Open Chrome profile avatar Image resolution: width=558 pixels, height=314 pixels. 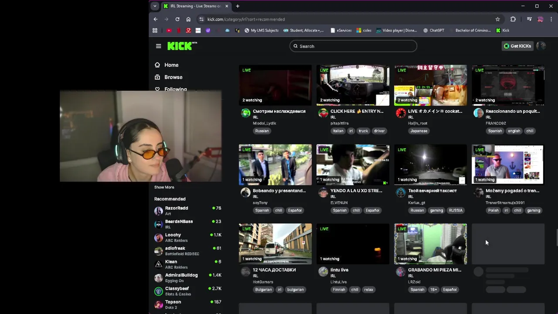click(x=541, y=19)
